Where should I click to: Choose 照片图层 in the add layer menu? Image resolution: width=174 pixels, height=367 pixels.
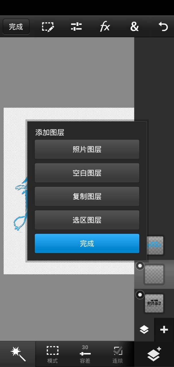tap(87, 149)
